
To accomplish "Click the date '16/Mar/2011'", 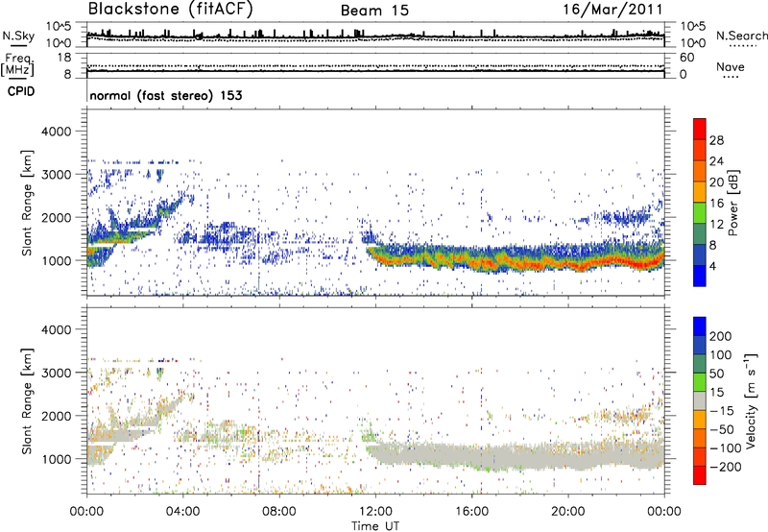I will tap(612, 9).
